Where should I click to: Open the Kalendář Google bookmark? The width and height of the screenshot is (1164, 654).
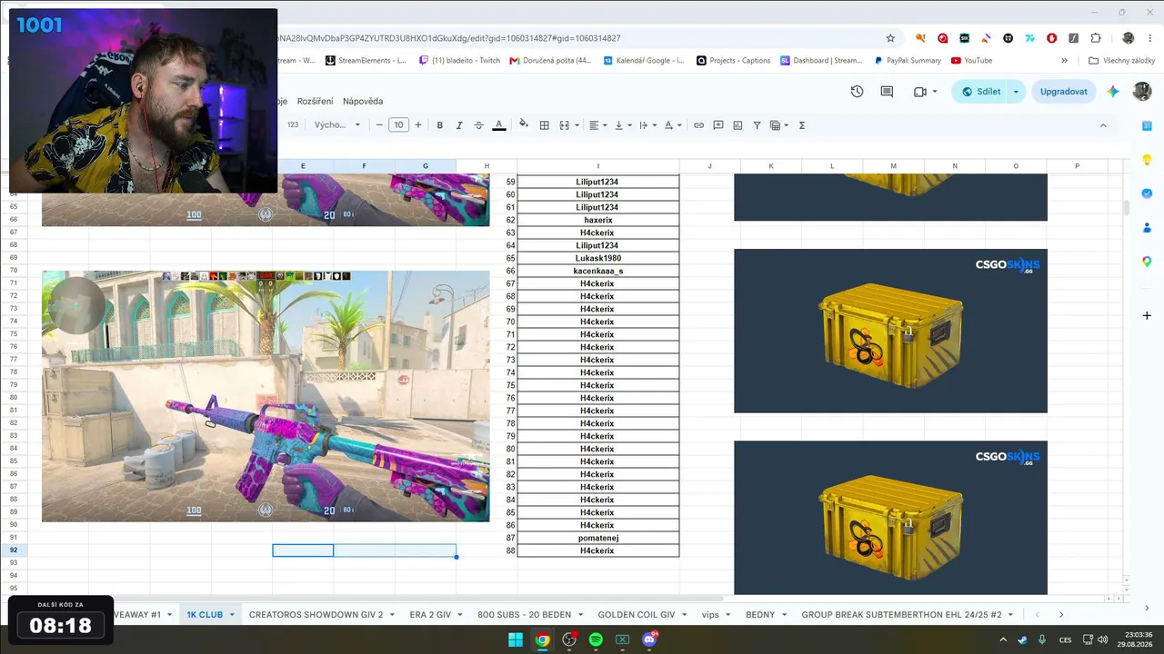tap(643, 61)
